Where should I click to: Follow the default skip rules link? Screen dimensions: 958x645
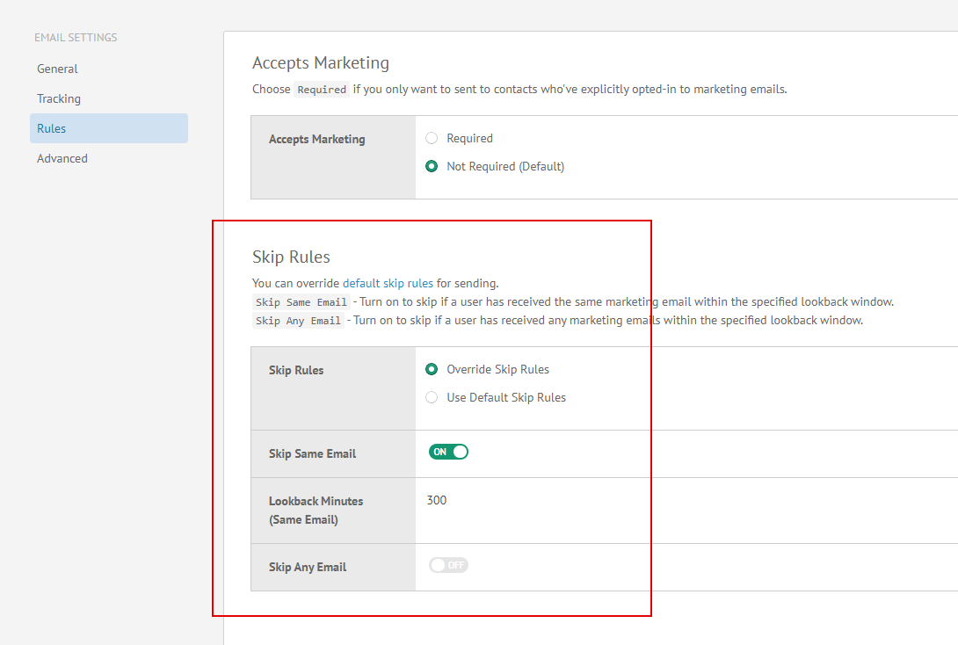388,284
